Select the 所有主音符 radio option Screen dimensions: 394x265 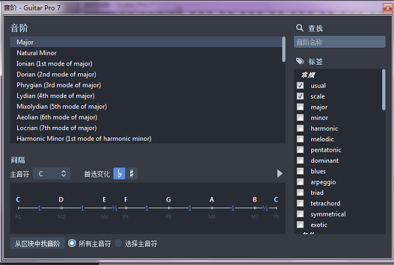pyautogui.click(x=72, y=244)
